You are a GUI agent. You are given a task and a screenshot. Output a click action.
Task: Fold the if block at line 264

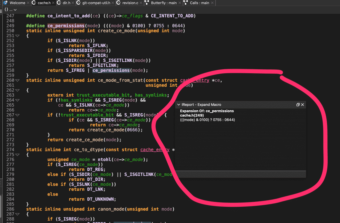(18, 100)
